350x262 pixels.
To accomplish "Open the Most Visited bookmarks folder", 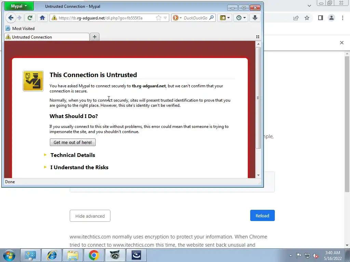I will (20, 29).
